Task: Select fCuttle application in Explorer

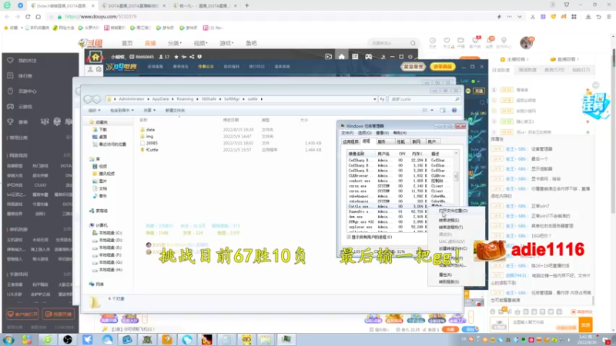Action: 152,150
